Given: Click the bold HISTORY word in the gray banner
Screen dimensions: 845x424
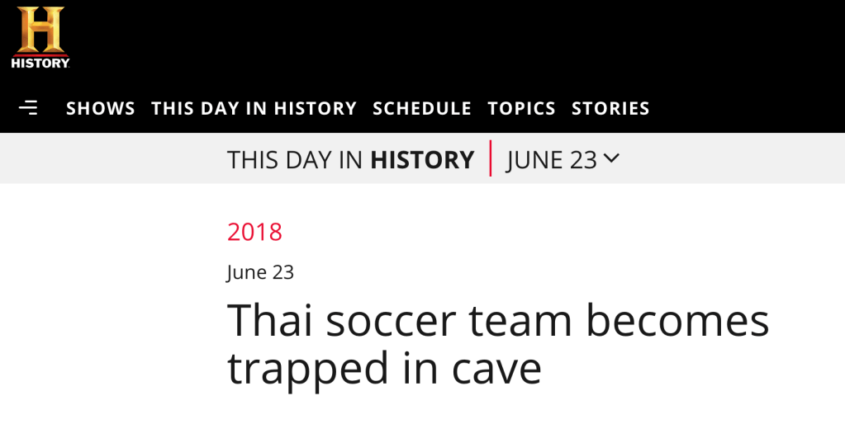Looking at the screenshot, I should pos(422,159).
